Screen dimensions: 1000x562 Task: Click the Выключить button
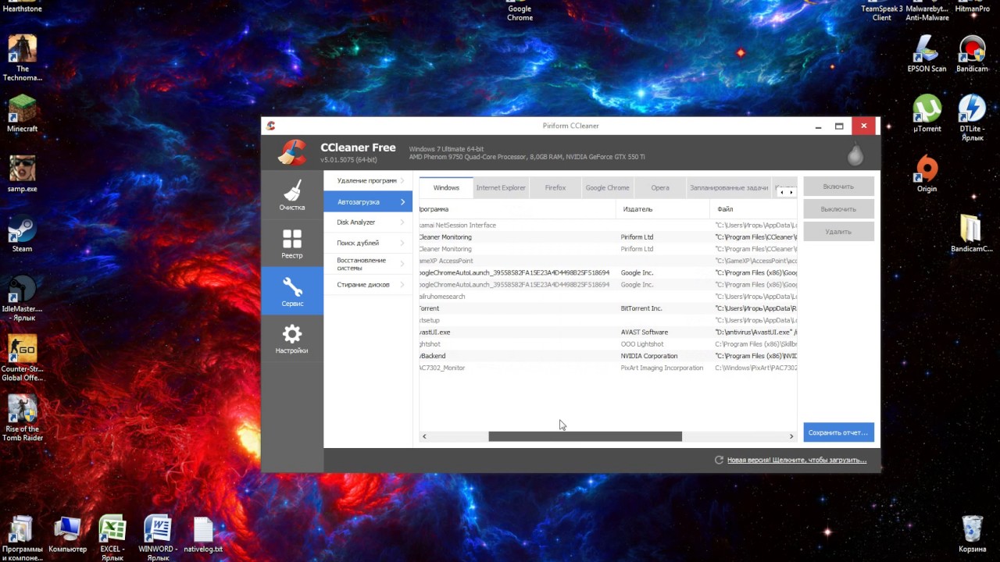[838, 209]
